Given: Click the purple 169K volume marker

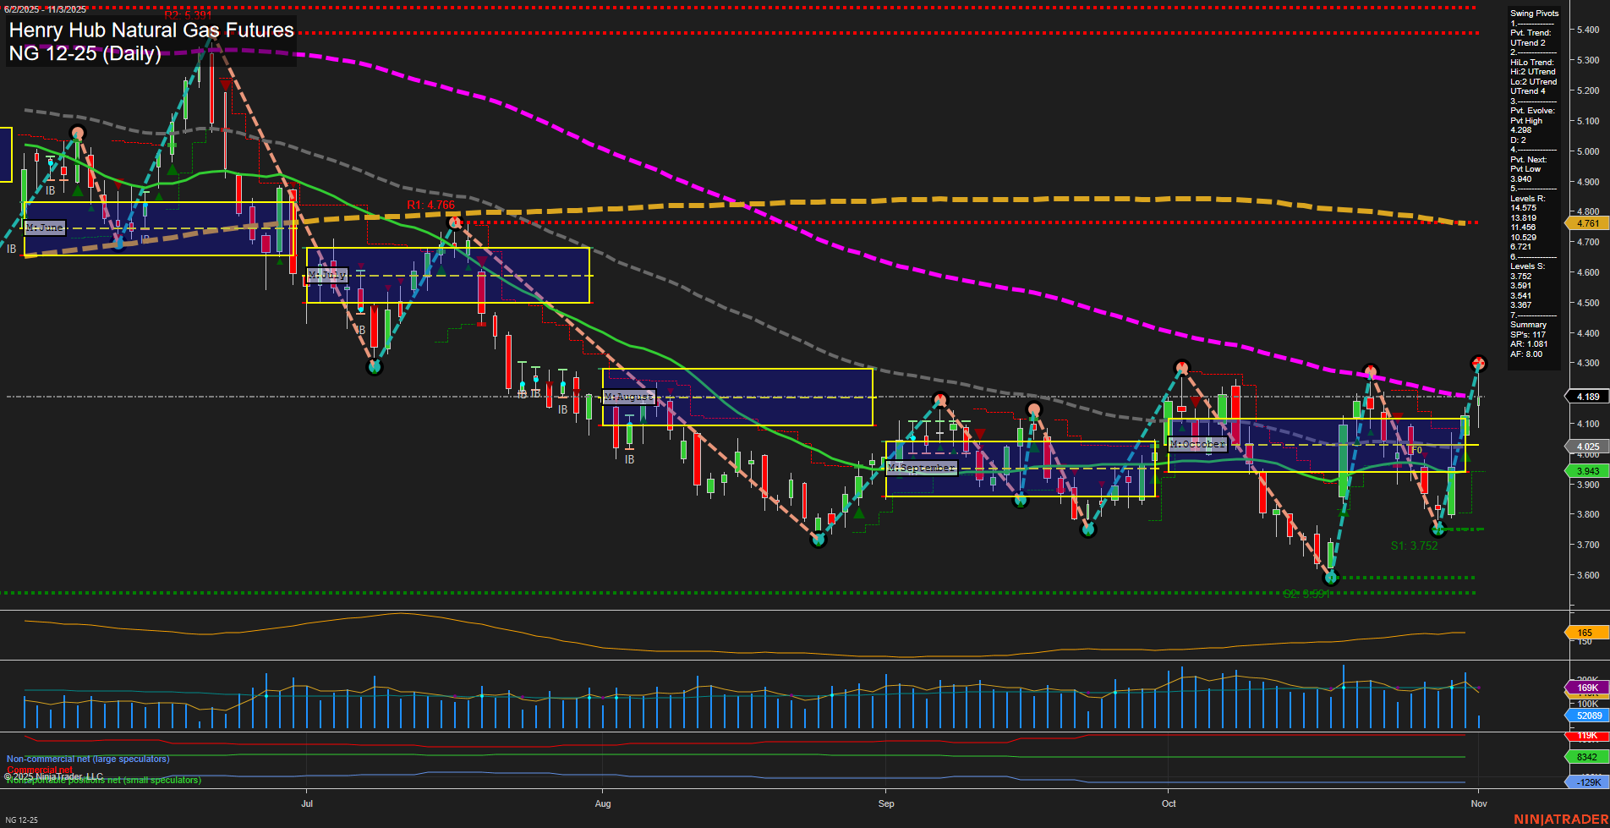Looking at the screenshot, I should pos(1586,687).
